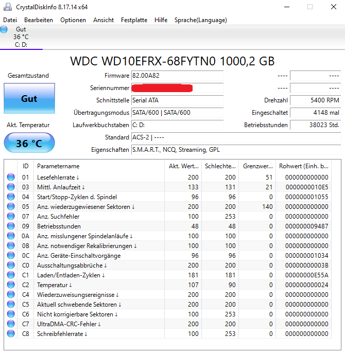Select the Ausschaltungsabbrüche parameter name

(72, 265)
